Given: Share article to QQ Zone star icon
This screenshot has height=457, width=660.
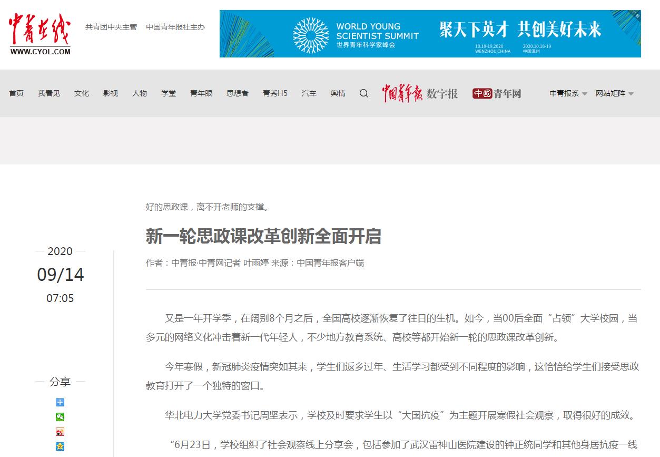Looking at the screenshot, I should click(60, 446).
